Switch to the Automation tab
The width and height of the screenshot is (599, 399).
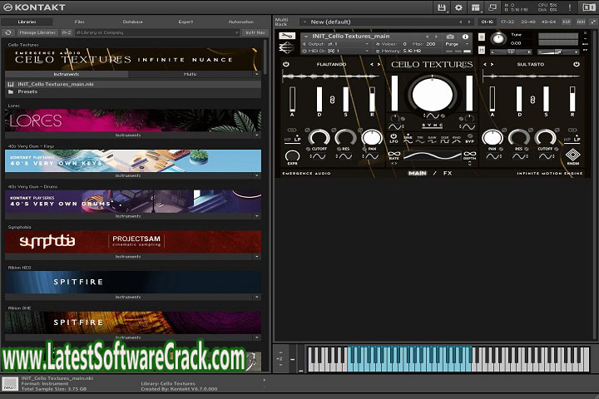pyautogui.click(x=241, y=22)
